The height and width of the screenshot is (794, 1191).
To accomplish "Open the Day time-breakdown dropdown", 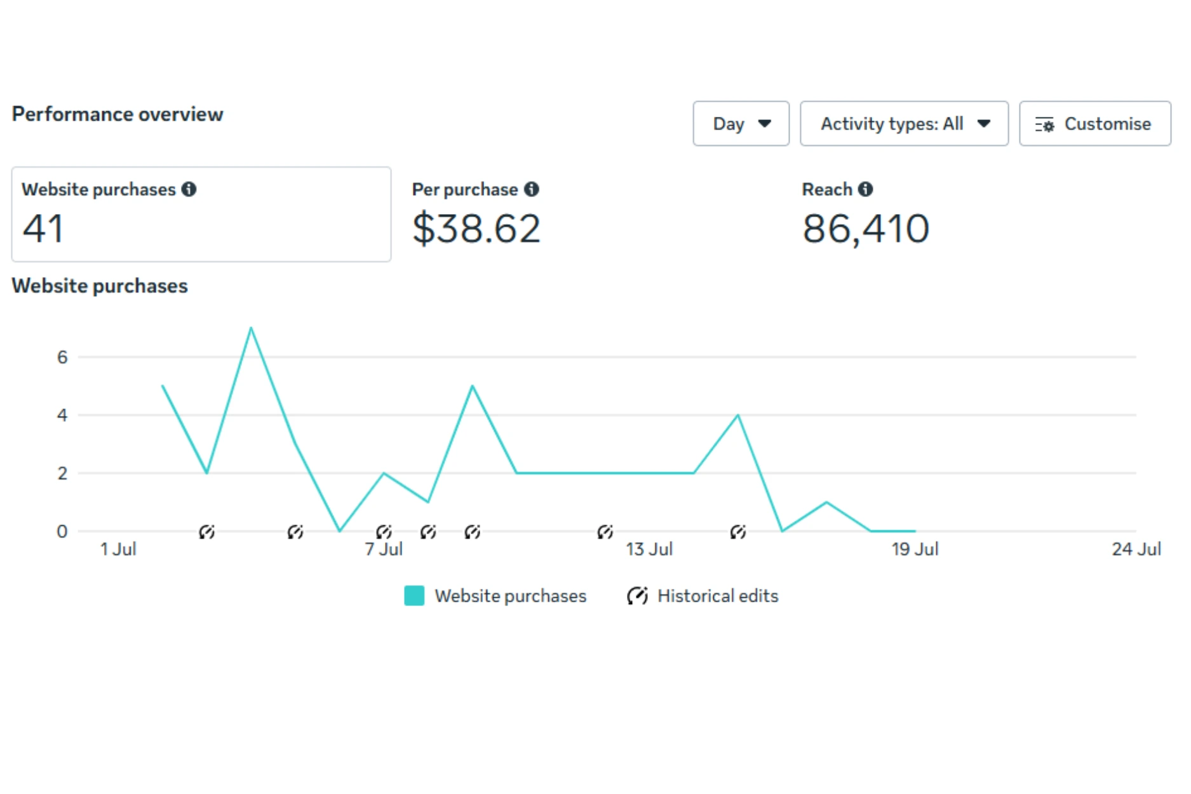I will [741, 124].
